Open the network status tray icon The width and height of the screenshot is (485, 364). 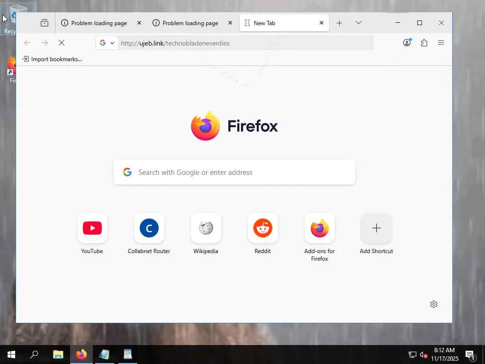click(x=413, y=355)
